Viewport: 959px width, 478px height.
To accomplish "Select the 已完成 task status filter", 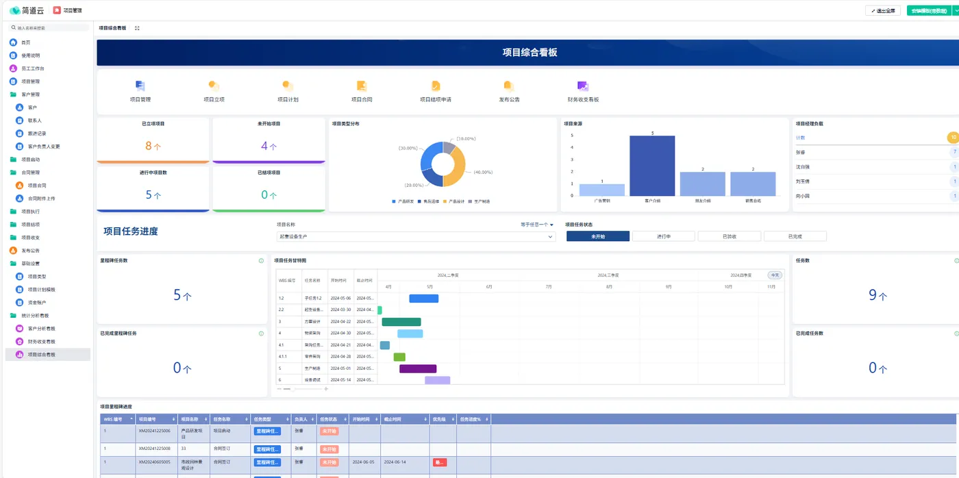I will pos(795,236).
